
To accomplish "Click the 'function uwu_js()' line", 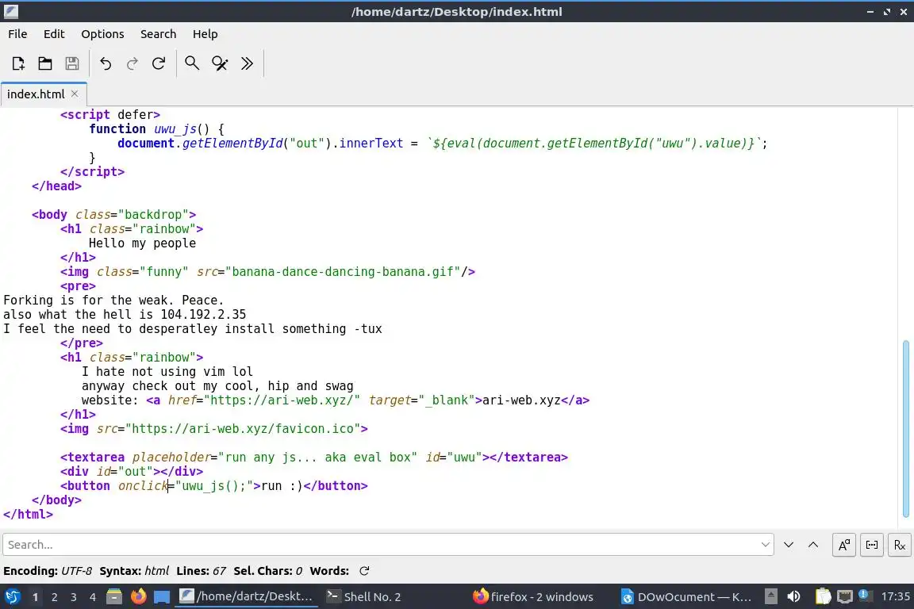I will (156, 128).
